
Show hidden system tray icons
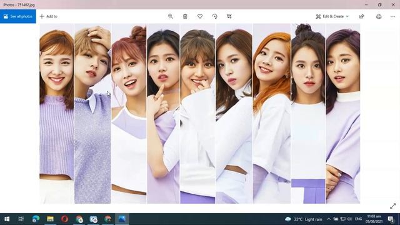(x=329, y=219)
